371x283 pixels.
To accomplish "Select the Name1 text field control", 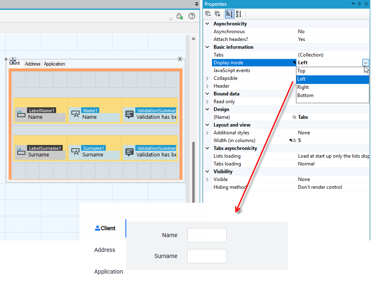I will tap(94, 115).
